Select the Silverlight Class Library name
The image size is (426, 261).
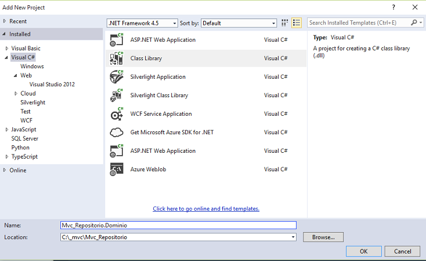point(159,95)
